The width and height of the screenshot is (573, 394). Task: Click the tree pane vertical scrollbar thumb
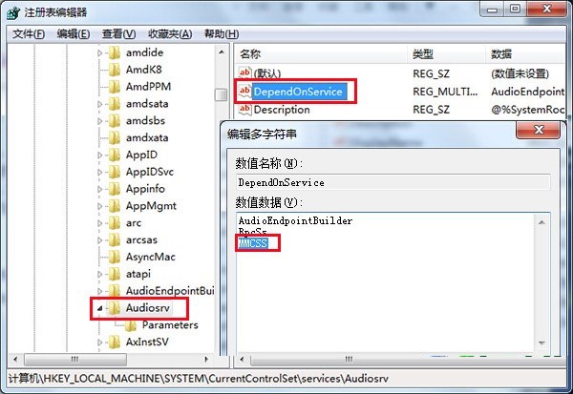(x=222, y=95)
